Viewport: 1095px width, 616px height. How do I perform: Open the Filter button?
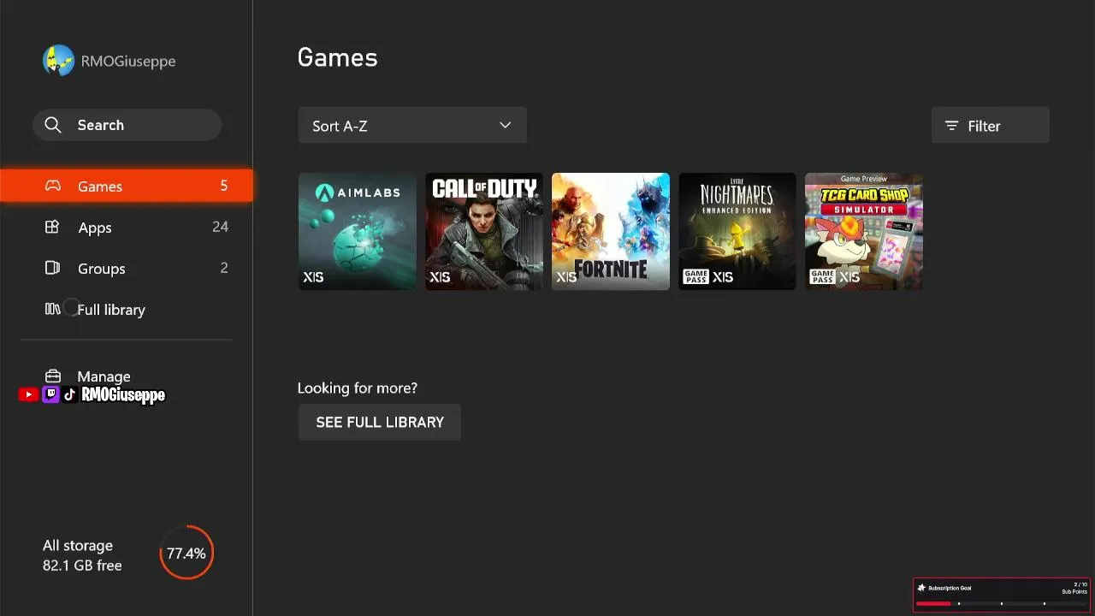[x=990, y=125]
